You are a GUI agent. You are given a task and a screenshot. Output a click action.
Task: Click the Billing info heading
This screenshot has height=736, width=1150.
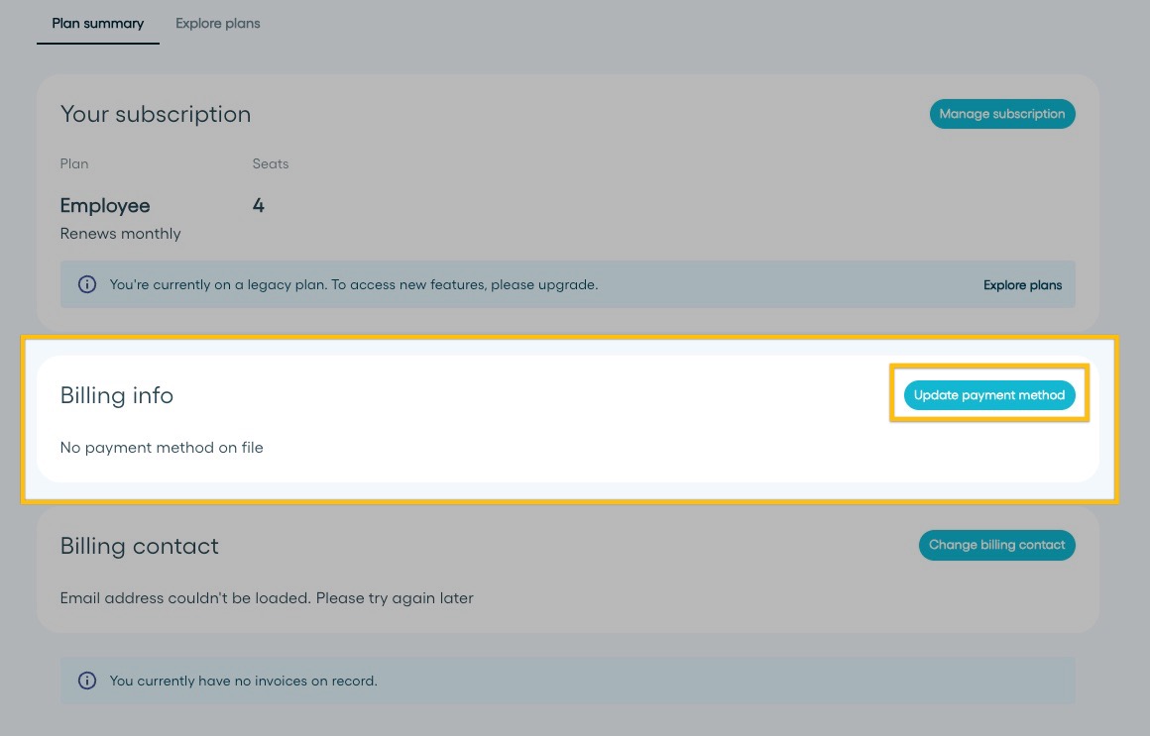coord(117,395)
